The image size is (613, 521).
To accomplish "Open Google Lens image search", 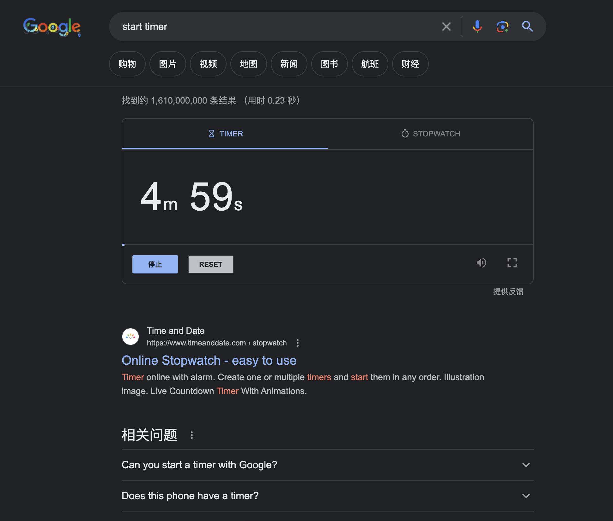I will (x=502, y=27).
